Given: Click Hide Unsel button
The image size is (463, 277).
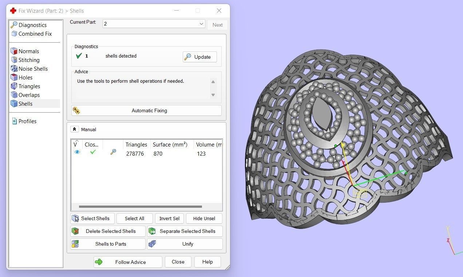Looking at the screenshot, I should point(204,218).
